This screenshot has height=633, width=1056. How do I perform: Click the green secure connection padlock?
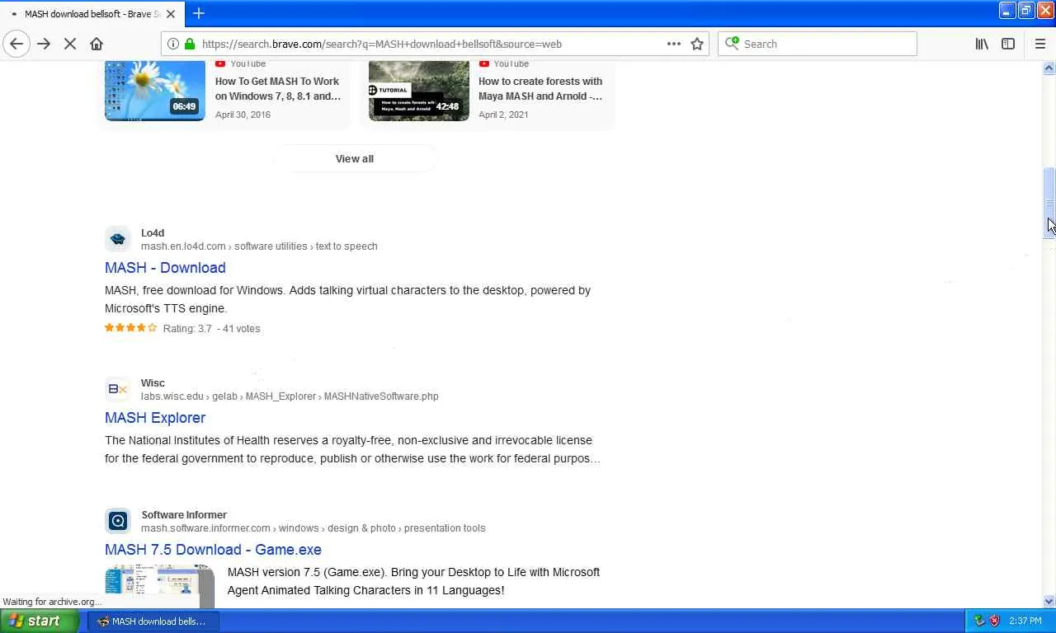[x=190, y=44]
